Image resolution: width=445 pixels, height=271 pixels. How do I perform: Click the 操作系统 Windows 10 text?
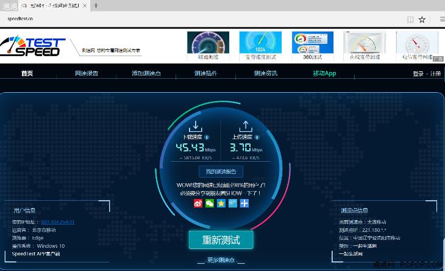38,246
